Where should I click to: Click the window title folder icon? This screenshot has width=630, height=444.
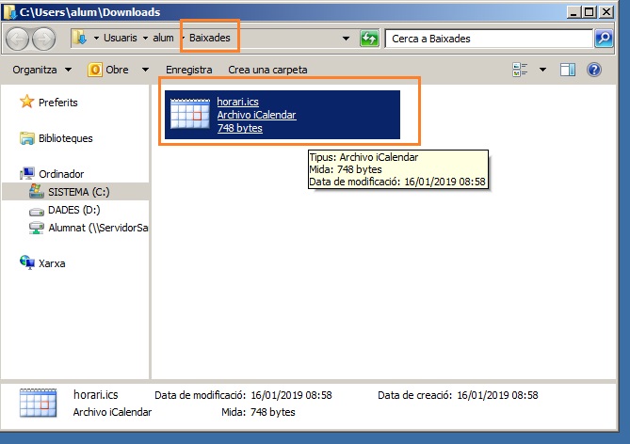coord(9,12)
